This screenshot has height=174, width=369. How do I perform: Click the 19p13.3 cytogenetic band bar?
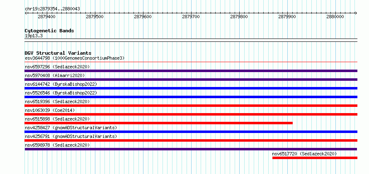coord(191,40)
